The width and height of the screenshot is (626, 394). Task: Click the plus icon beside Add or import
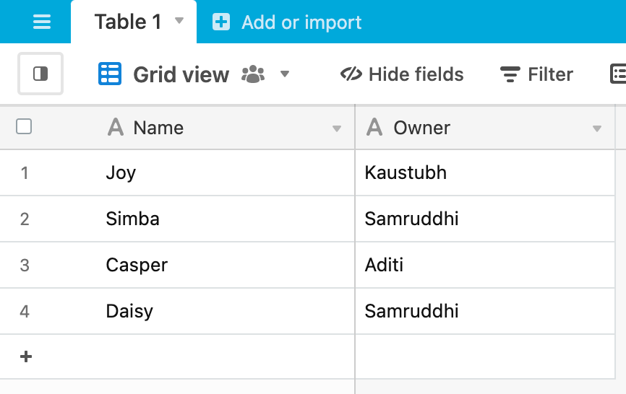[221, 22]
